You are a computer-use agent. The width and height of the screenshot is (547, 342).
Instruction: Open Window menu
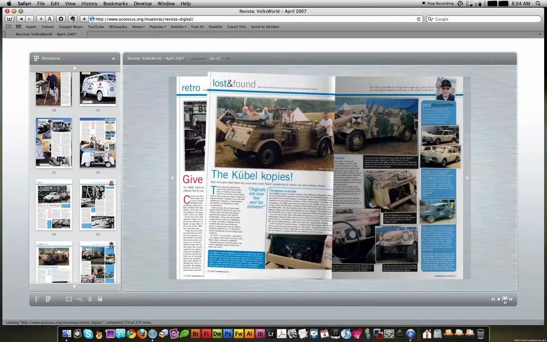point(166,3)
